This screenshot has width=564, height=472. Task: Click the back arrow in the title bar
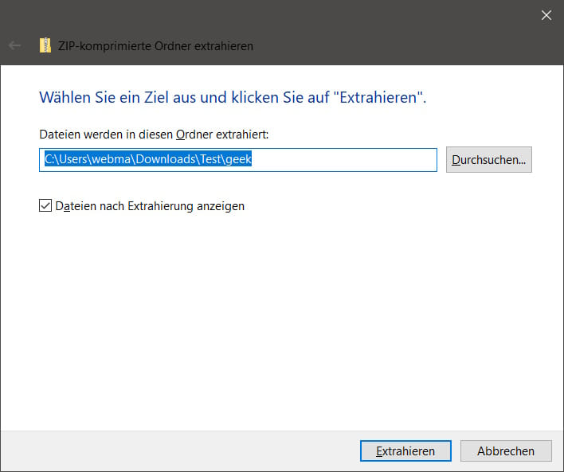[x=15, y=45]
